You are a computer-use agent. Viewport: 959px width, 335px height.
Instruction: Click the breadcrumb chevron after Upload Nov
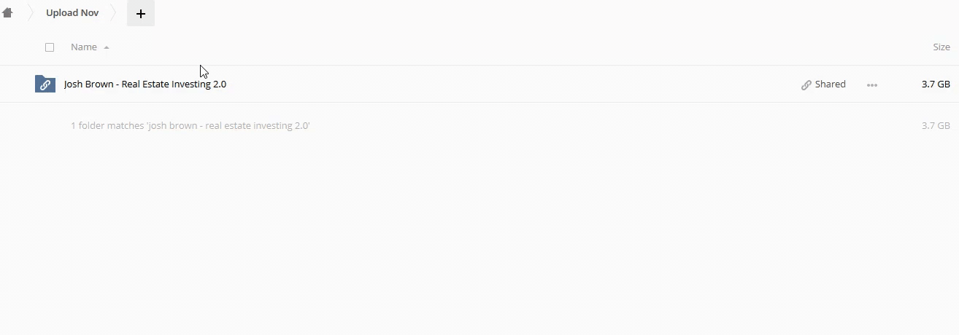[114, 13]
